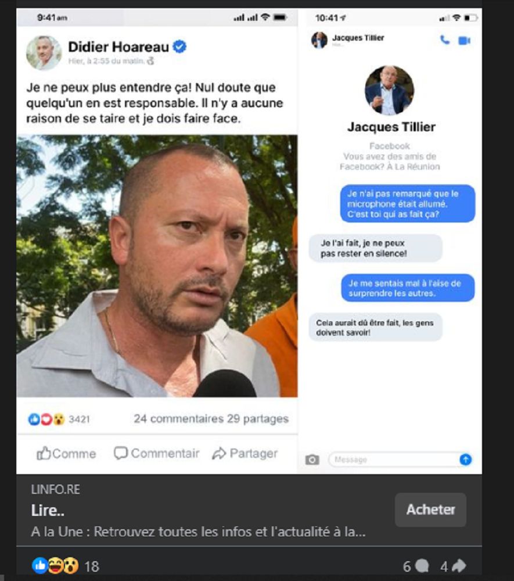This screenshot has height=581, width=514.
Task: Click the LINFO.RE source label
Action: click(56, 489)
